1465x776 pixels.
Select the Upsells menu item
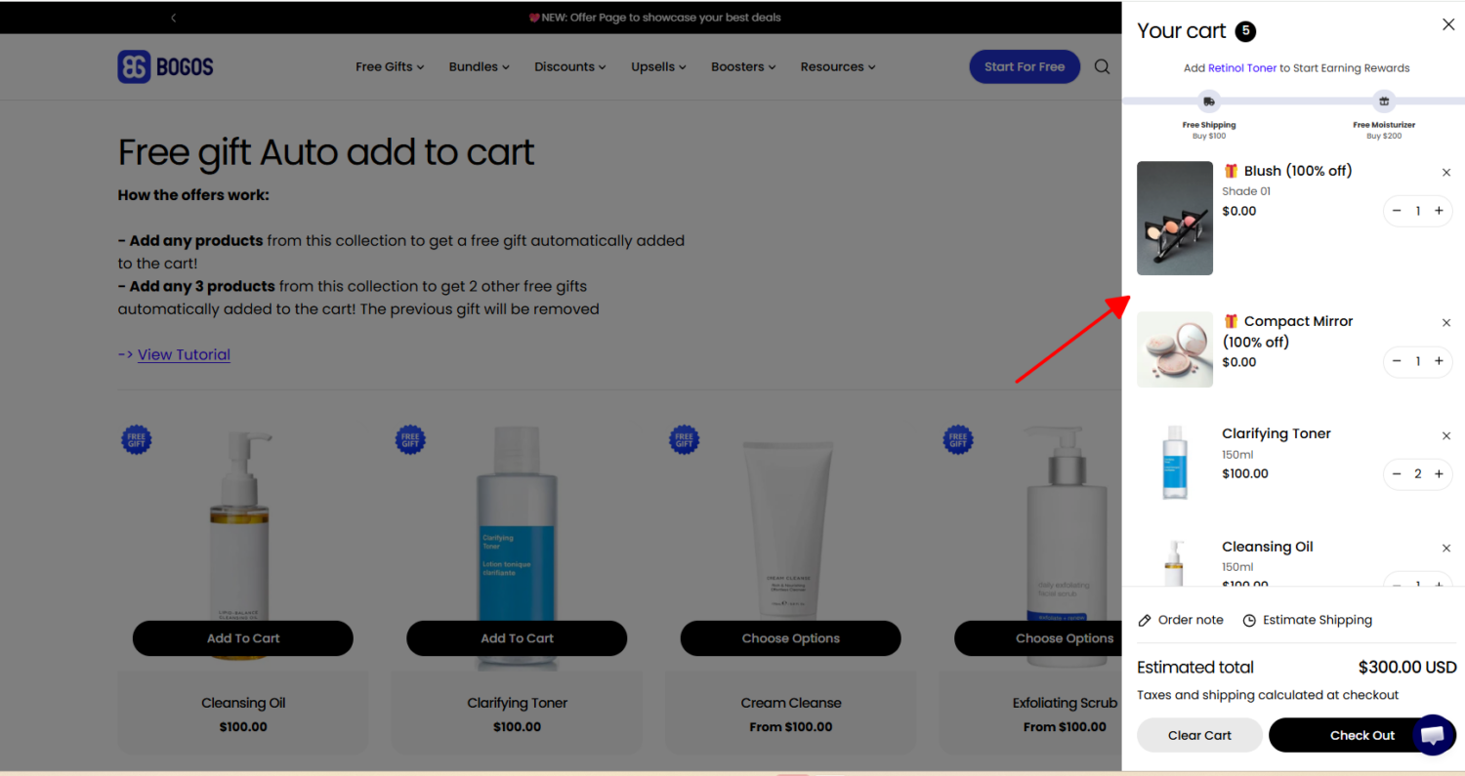[657, 66]
